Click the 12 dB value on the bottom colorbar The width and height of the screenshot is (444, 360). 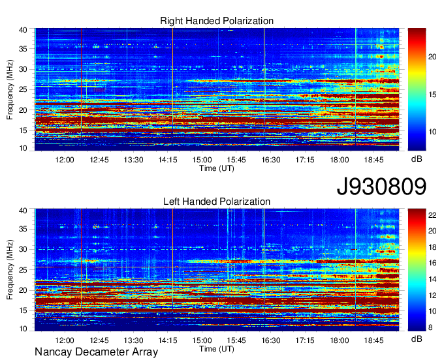coord(432,295)
